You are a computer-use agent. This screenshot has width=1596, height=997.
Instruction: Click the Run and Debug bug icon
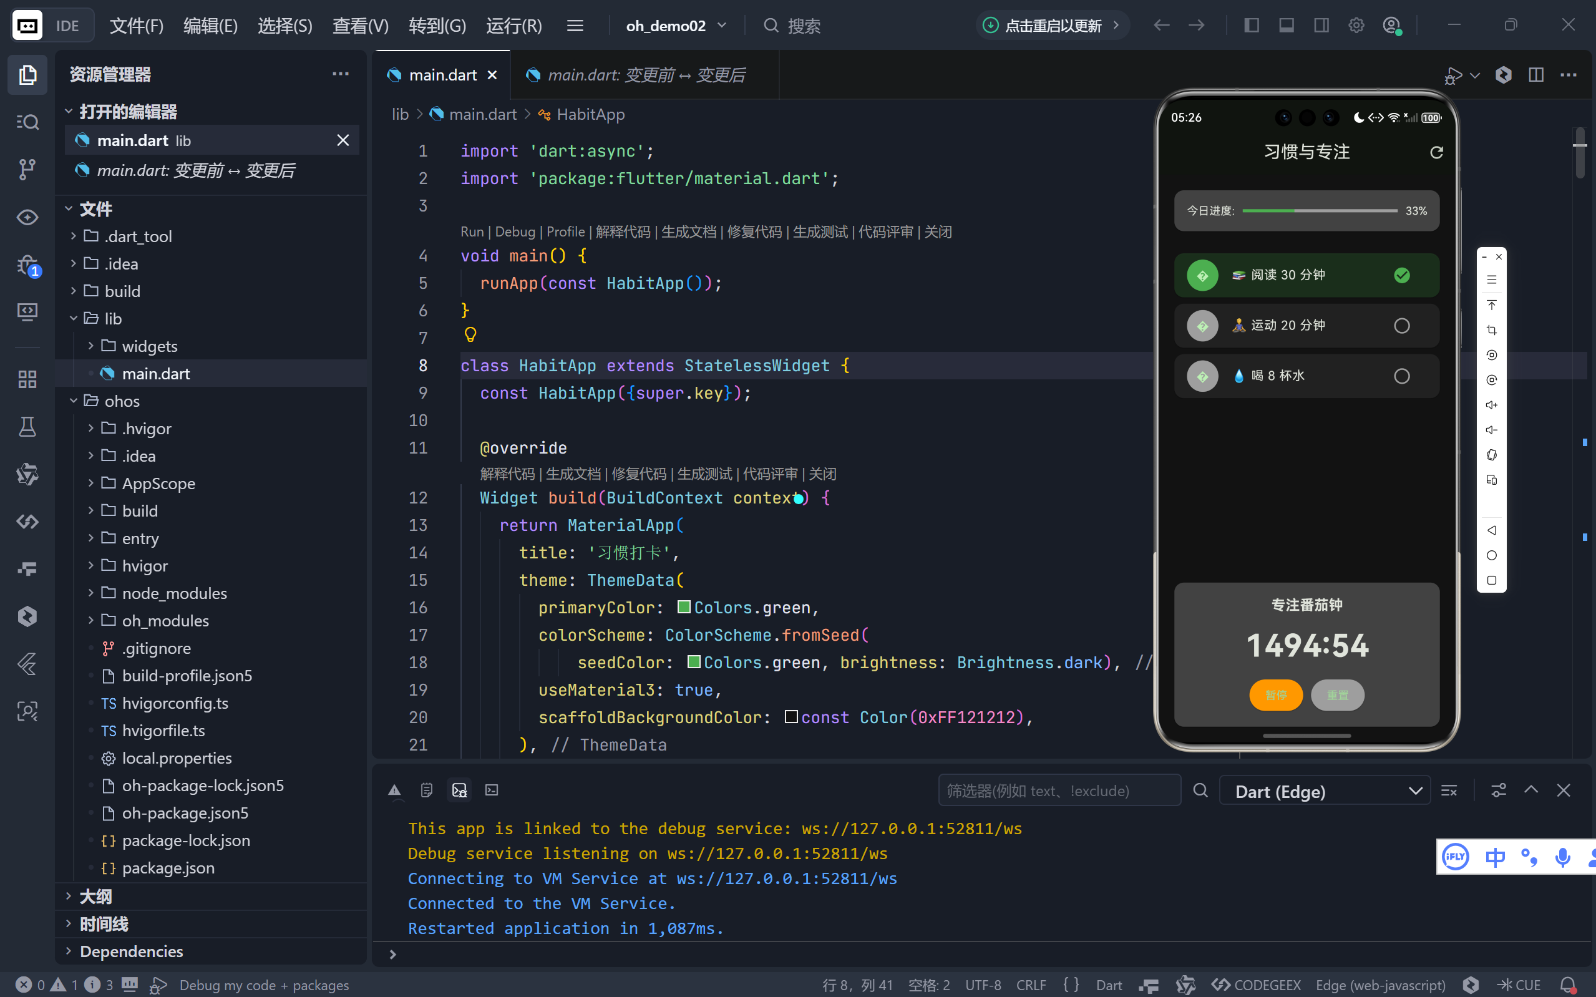point(27,265)
